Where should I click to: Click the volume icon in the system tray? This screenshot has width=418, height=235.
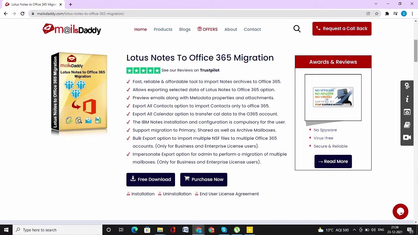[373, 230]
